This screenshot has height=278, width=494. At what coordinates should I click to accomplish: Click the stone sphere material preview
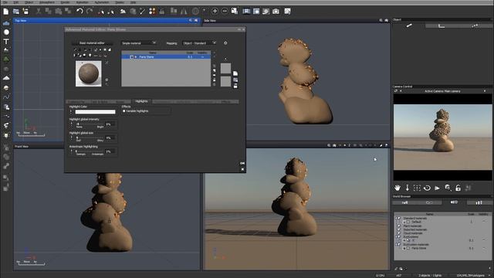(x=89, y=74)
